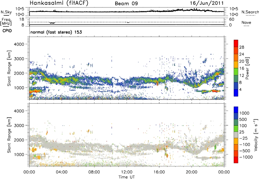Viewport: 259px width, 179px height.
Task: Click the "4" power scale value
Action: point(241,89)
